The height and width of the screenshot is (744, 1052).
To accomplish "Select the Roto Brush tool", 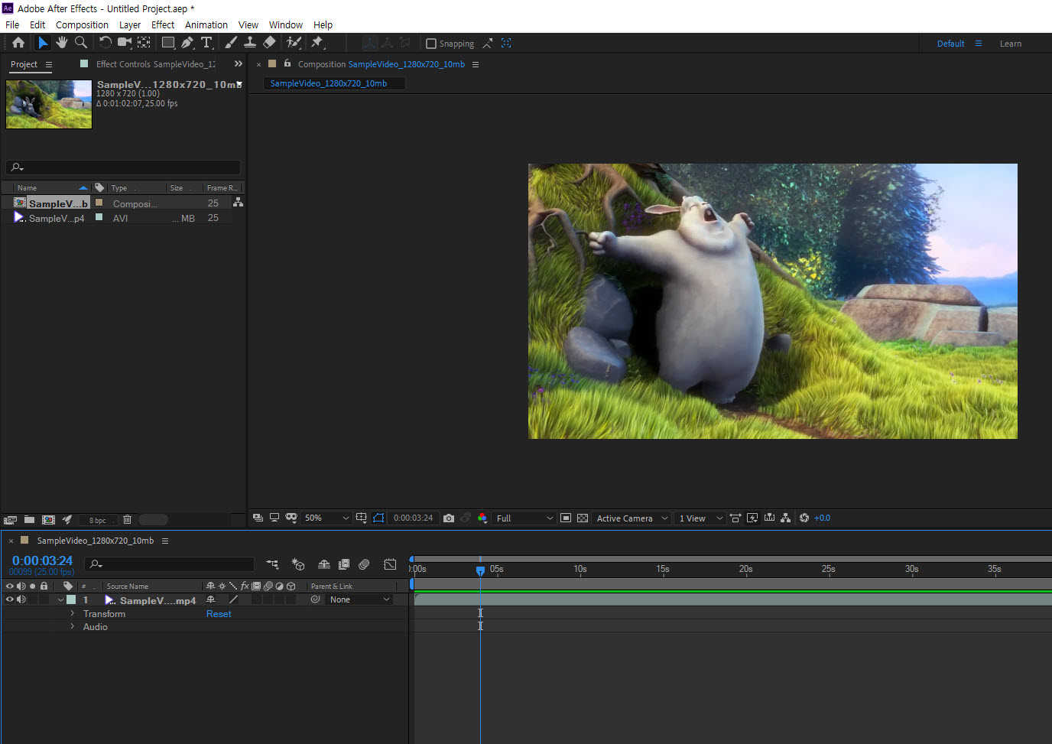I will tap(294, 43).
